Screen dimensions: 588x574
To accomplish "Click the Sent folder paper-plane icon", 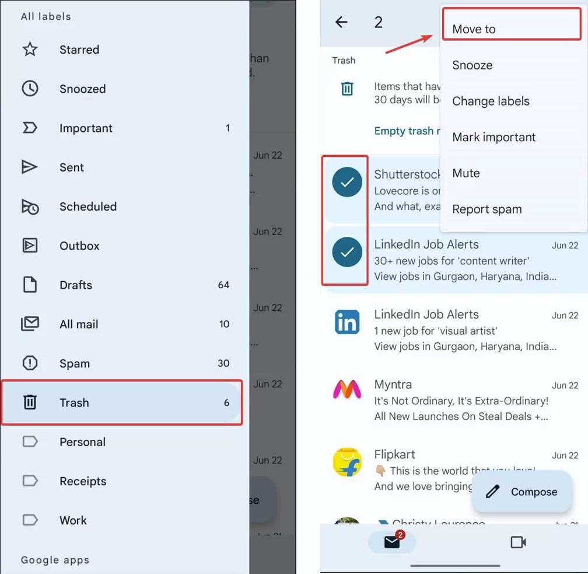I will 30,167.
